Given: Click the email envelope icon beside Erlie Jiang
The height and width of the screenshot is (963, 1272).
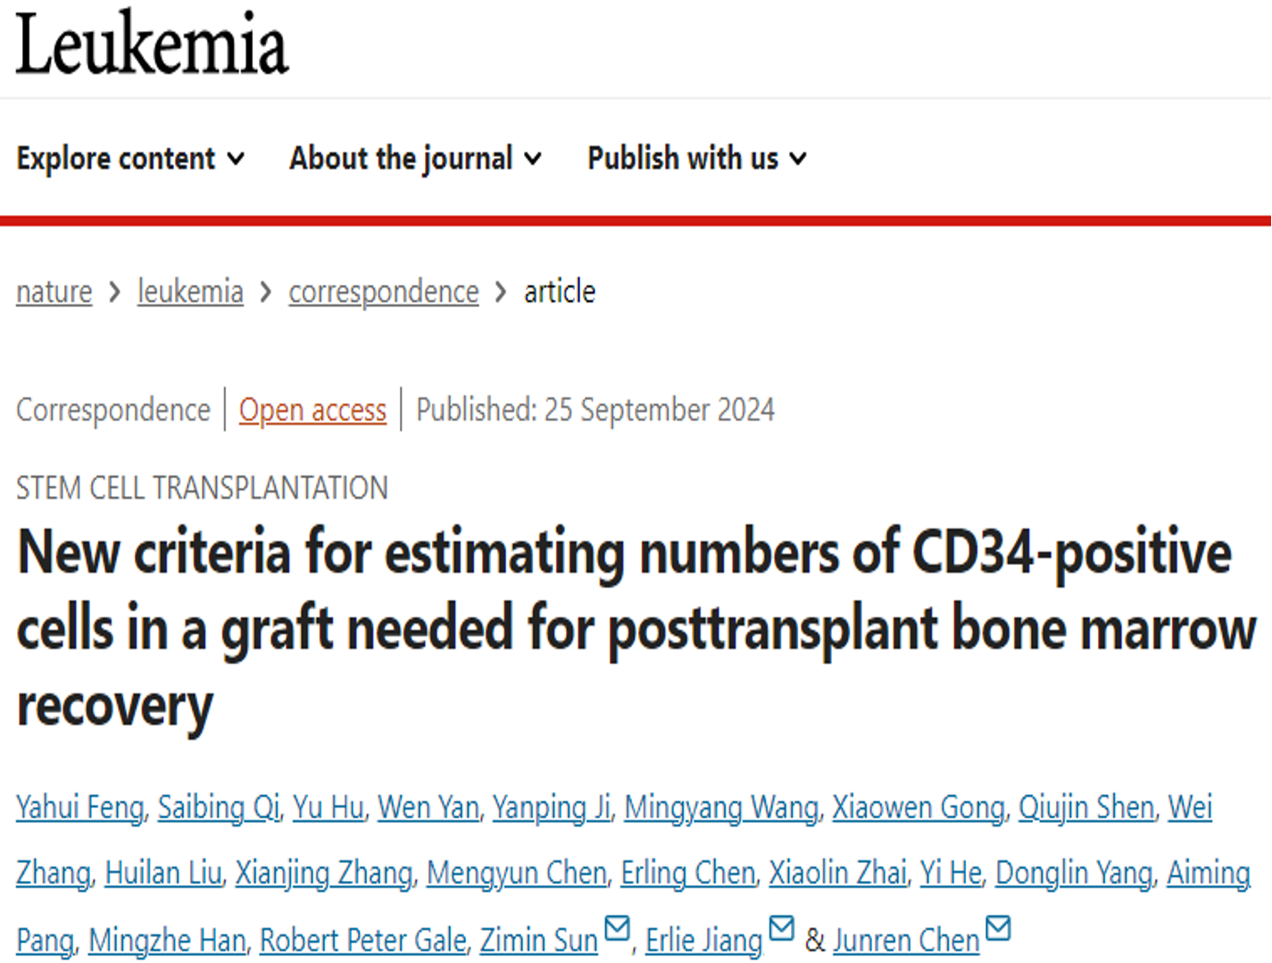Looking at the screenshot, I should [781, 928].
